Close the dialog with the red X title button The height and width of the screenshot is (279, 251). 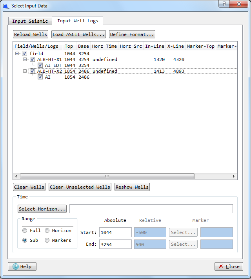tap(239, 4)
